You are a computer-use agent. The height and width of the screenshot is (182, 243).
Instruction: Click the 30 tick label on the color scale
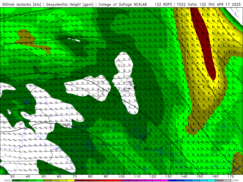pos(12,177)
